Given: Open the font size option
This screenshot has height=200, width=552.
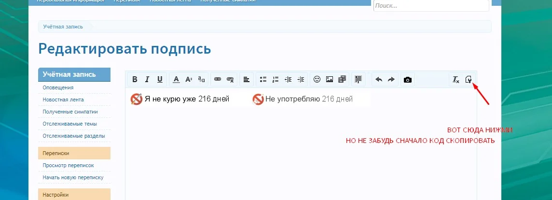Looking at the screenshot, I should 189,79.
